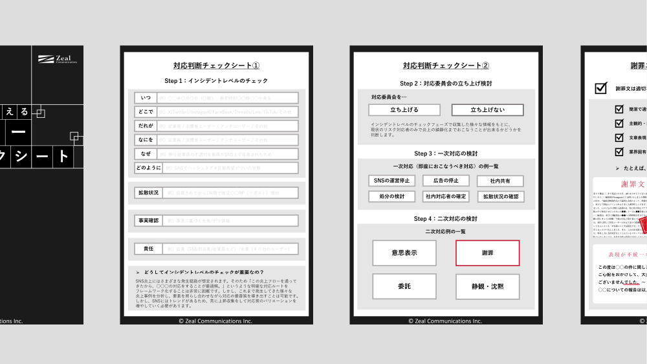Click Step 4：二次対応の検討 heading
Image resolution: width=647 pixels, height=364 pixels.
[446, 218]
